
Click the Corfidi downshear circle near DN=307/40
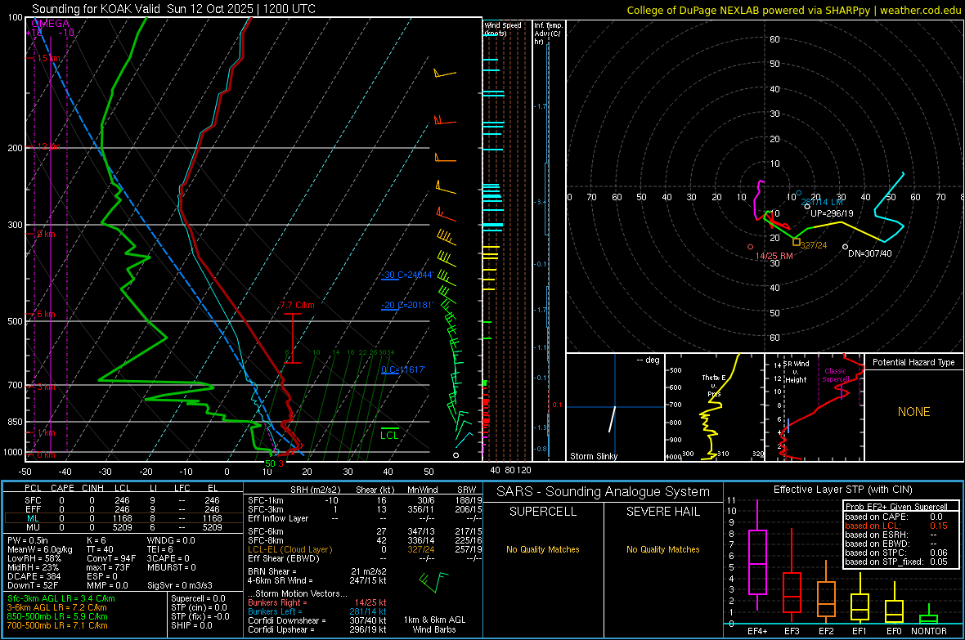845,247
